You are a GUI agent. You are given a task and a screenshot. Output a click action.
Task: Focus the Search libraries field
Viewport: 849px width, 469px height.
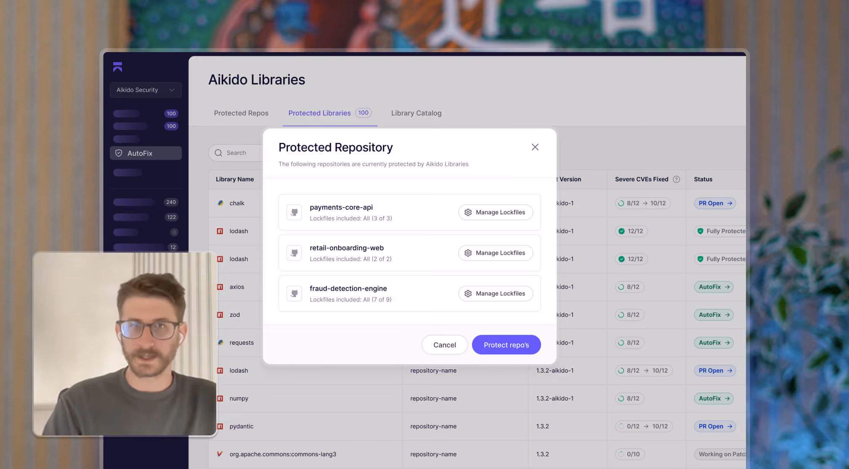pos(236,153)
